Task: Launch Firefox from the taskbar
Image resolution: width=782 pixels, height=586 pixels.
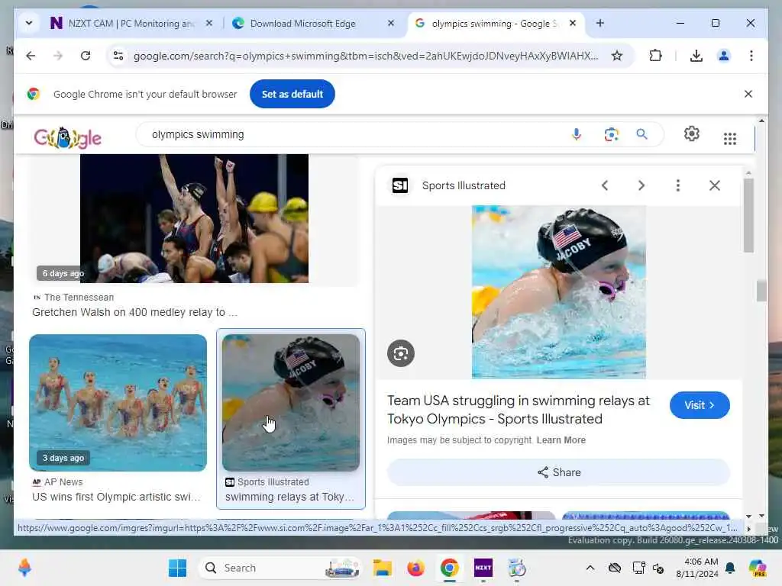Action: click(x=415, y=568)
